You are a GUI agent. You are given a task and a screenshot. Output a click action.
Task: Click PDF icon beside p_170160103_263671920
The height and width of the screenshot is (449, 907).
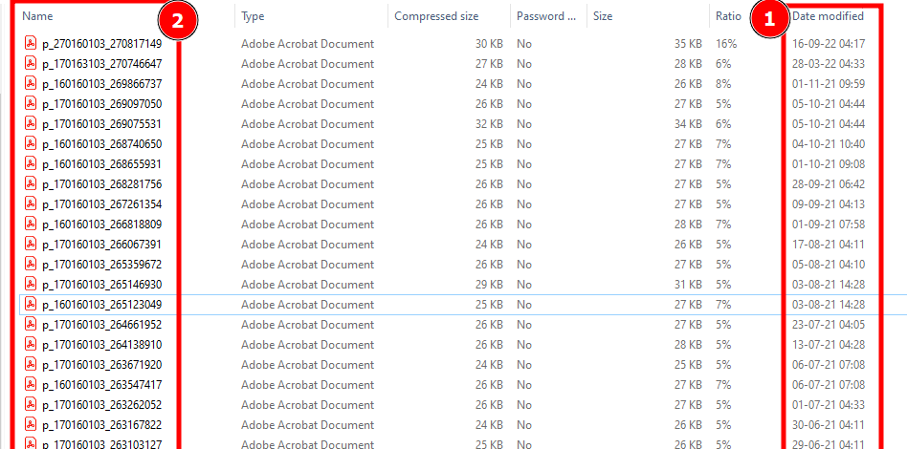(31, 365)
